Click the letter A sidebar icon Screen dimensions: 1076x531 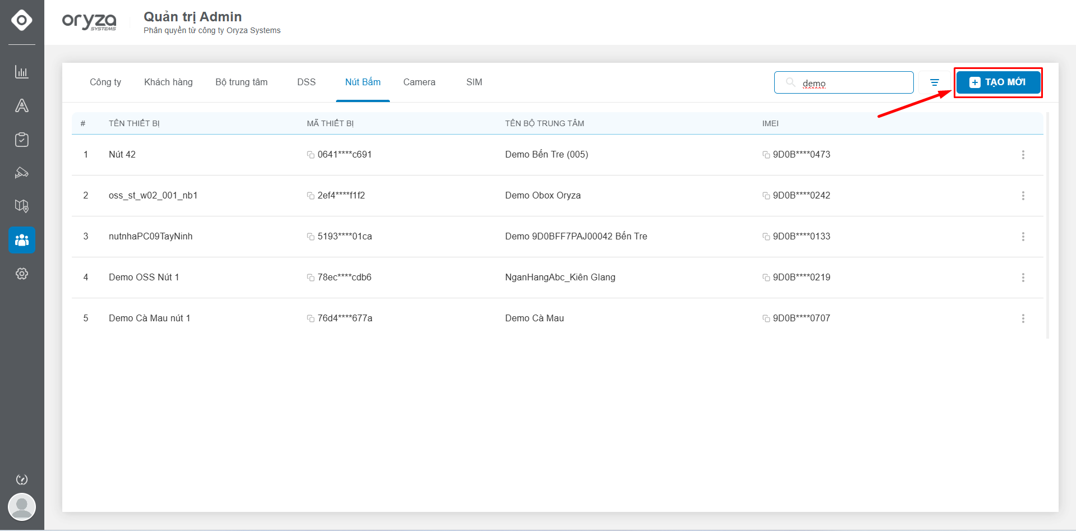(x=22, y=105)
